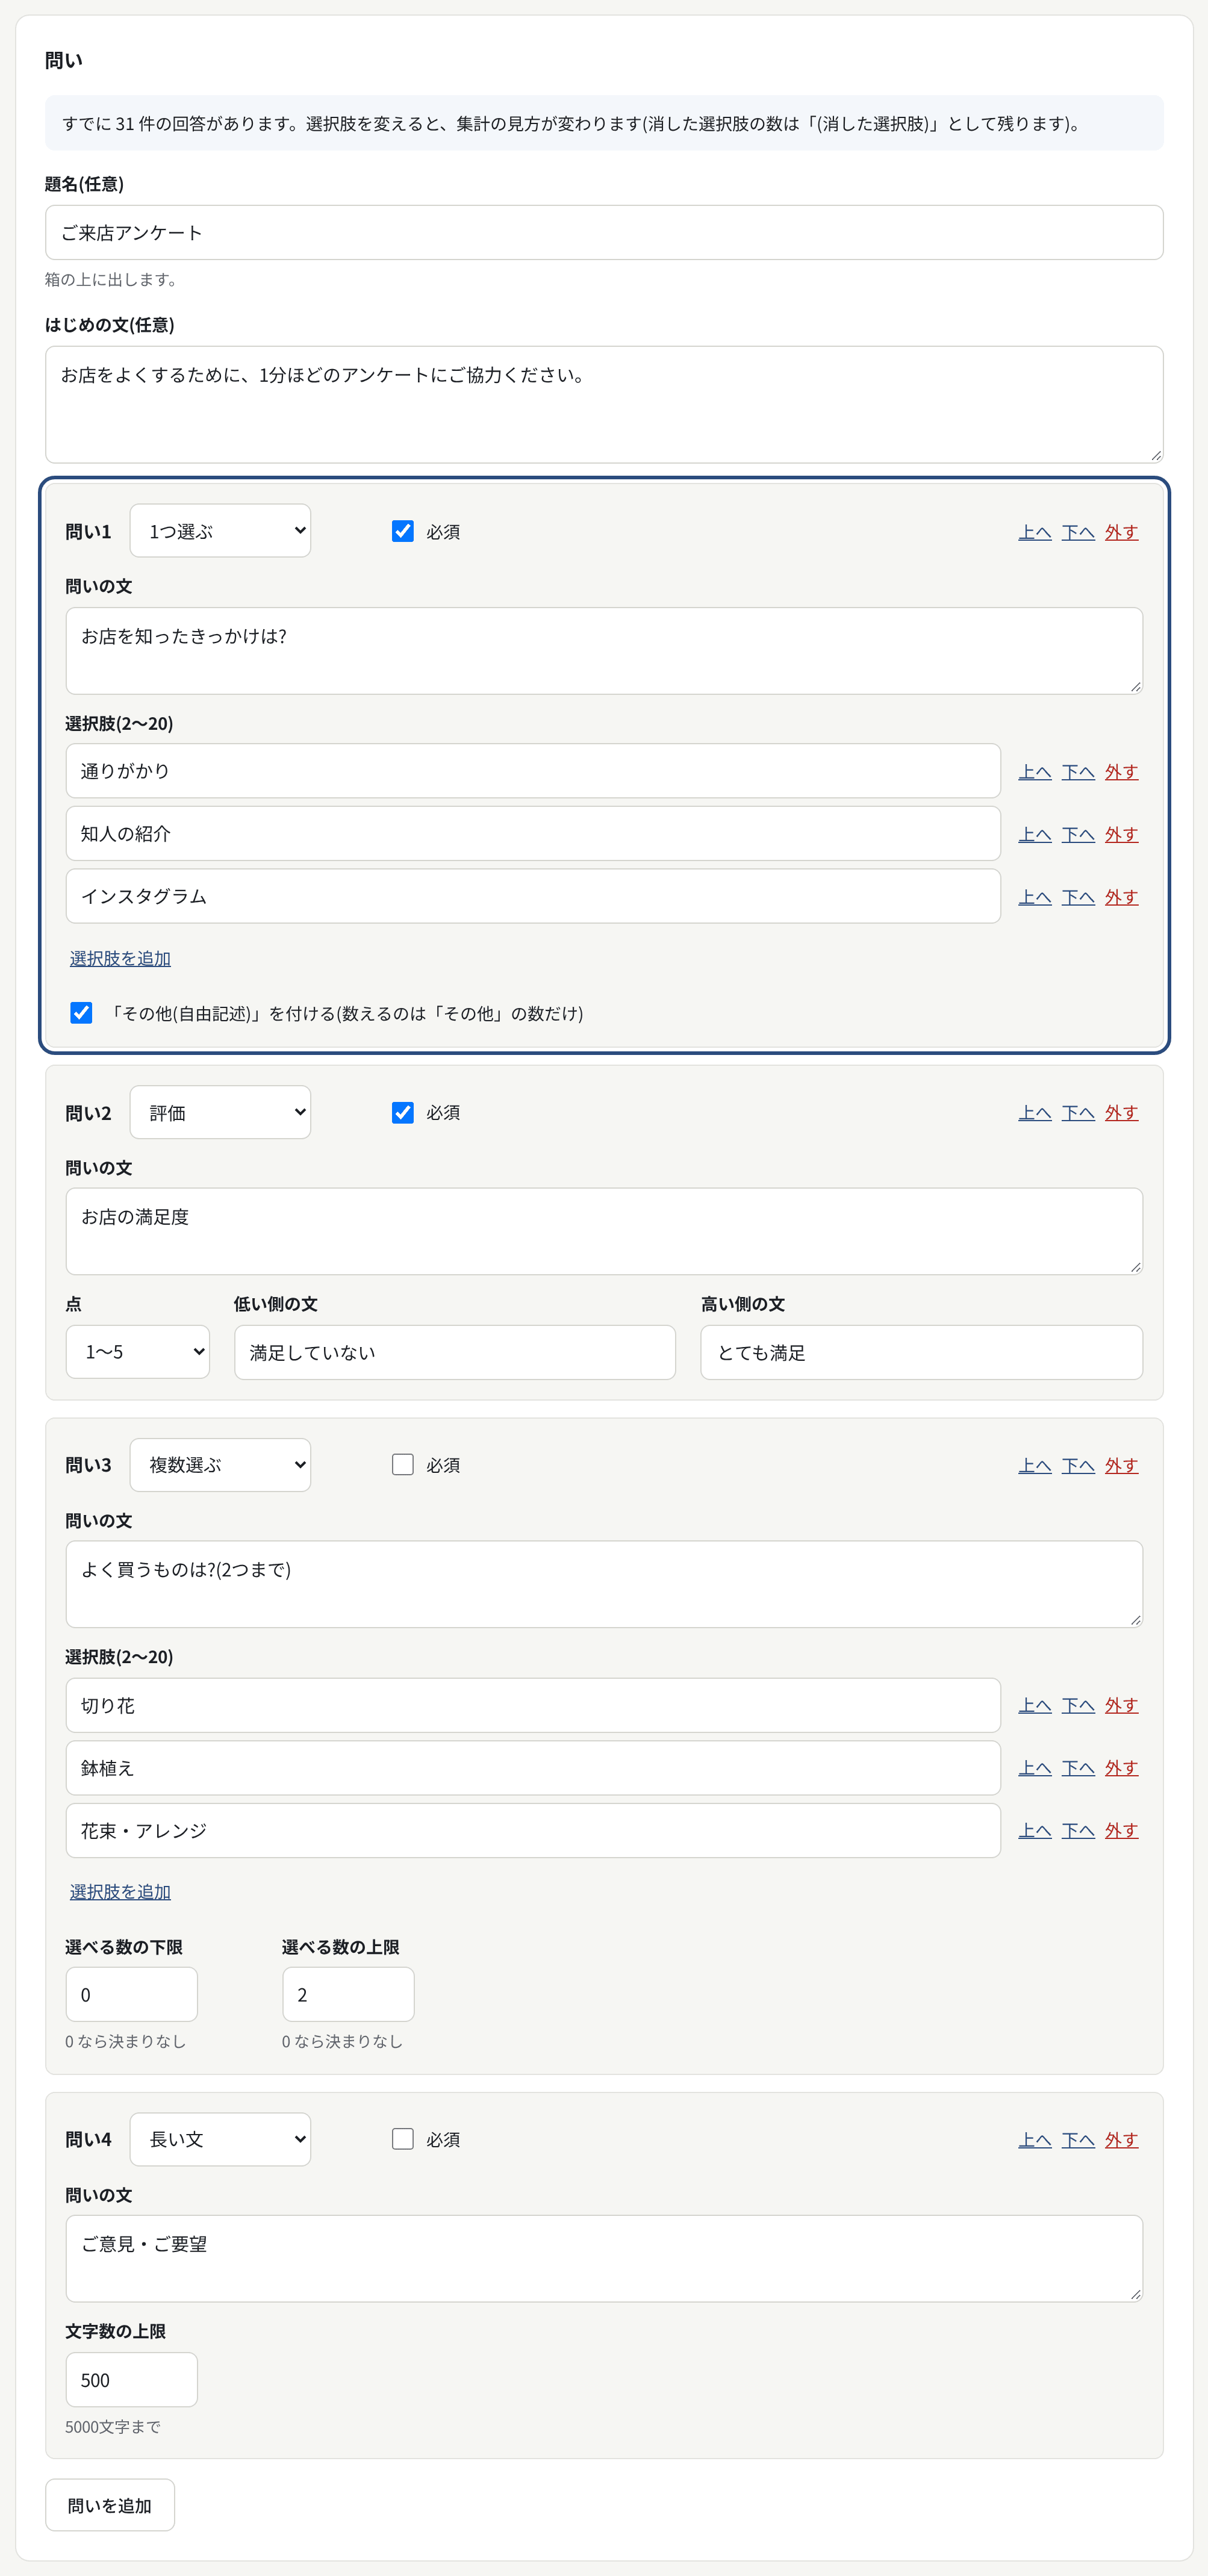Image resolution: width=1208 pixels, height=2576 pixels.
Task: Click the 文字数の上限 field showing 500
Action: [131, 2379]
